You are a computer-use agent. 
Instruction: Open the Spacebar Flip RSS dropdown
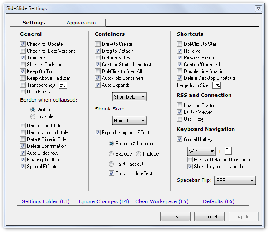pyautogui.click(x=235, y=180)
